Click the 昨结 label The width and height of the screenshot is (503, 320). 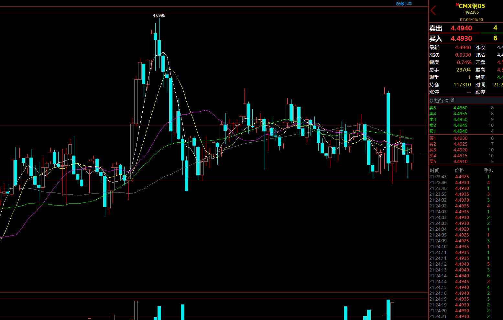[x=480, y=55]
